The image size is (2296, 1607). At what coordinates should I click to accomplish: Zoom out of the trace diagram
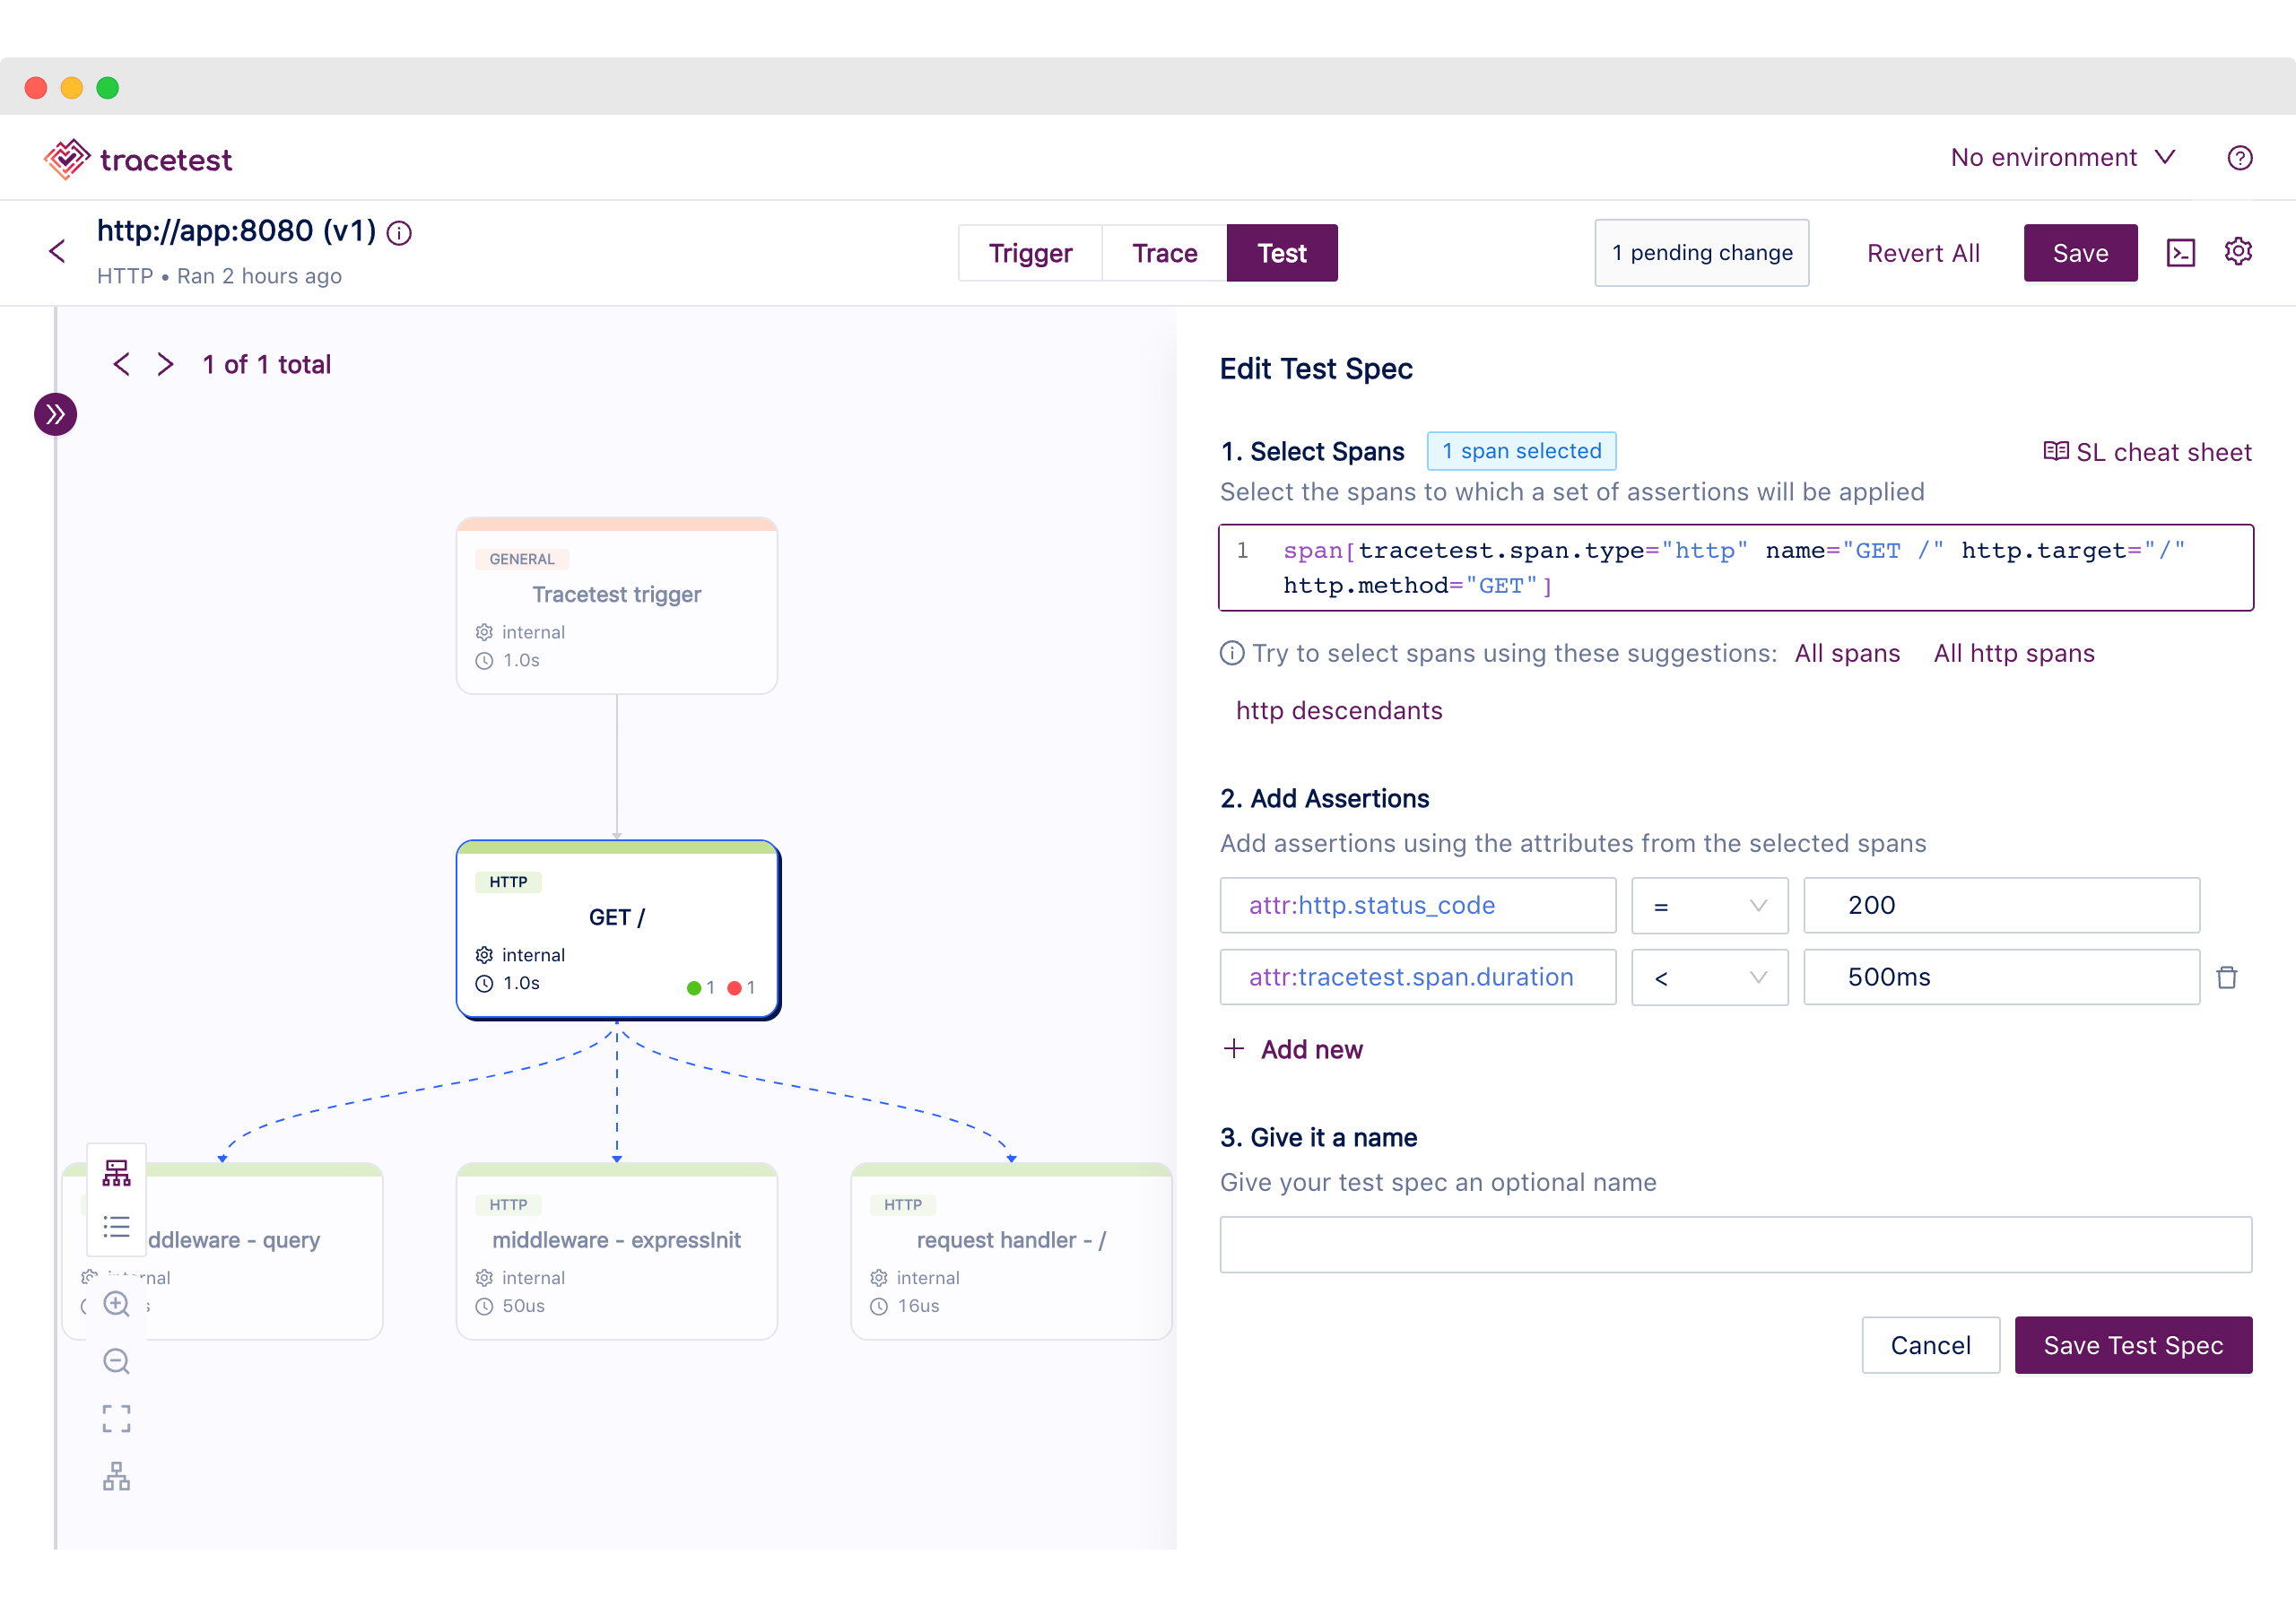coord(116,1361)
